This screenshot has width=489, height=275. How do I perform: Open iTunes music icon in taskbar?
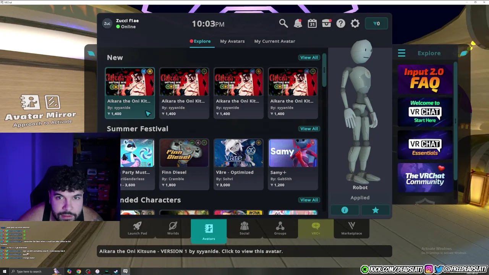97,272
